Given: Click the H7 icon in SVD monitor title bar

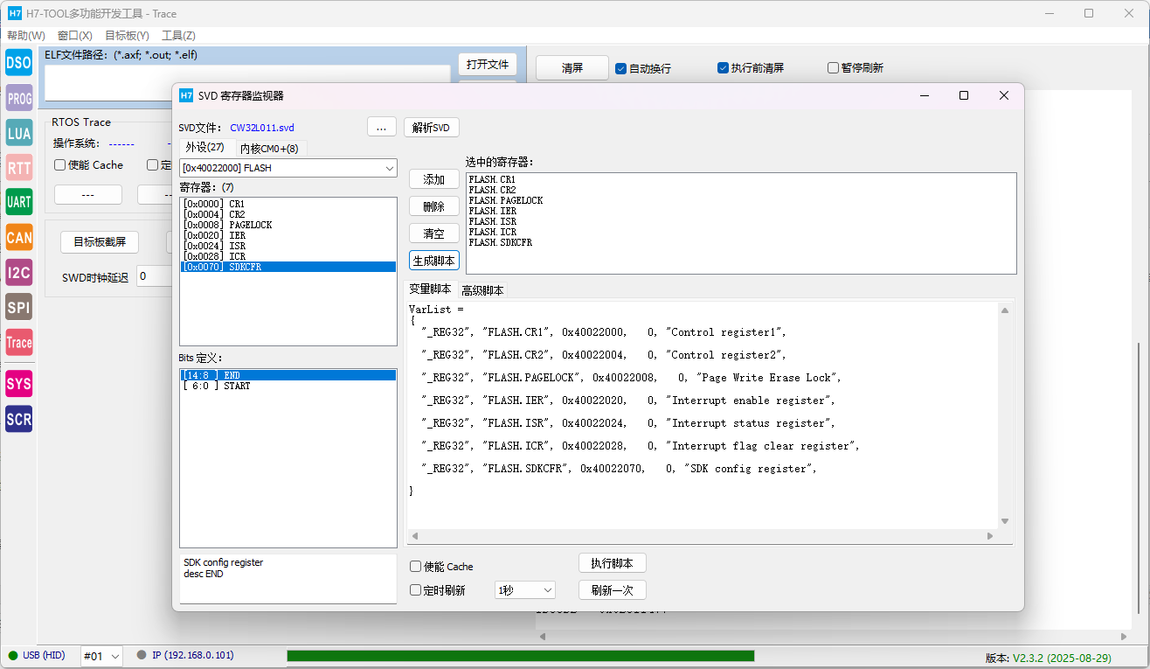Looking at the screenshot, I should 185,95.
